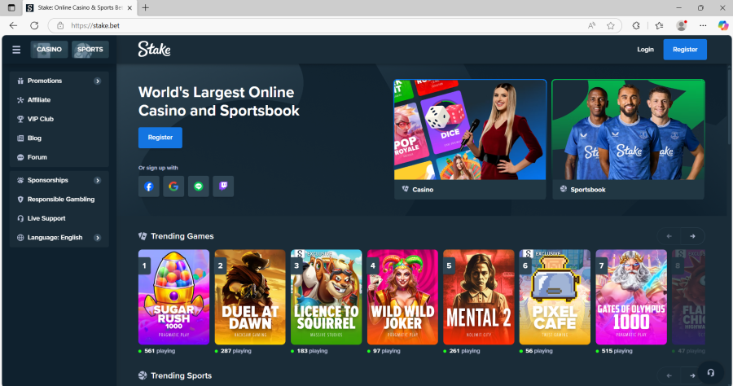Sign up with Google icon
The width and height of the screenshot is (733, 386).
coord(173,186)
